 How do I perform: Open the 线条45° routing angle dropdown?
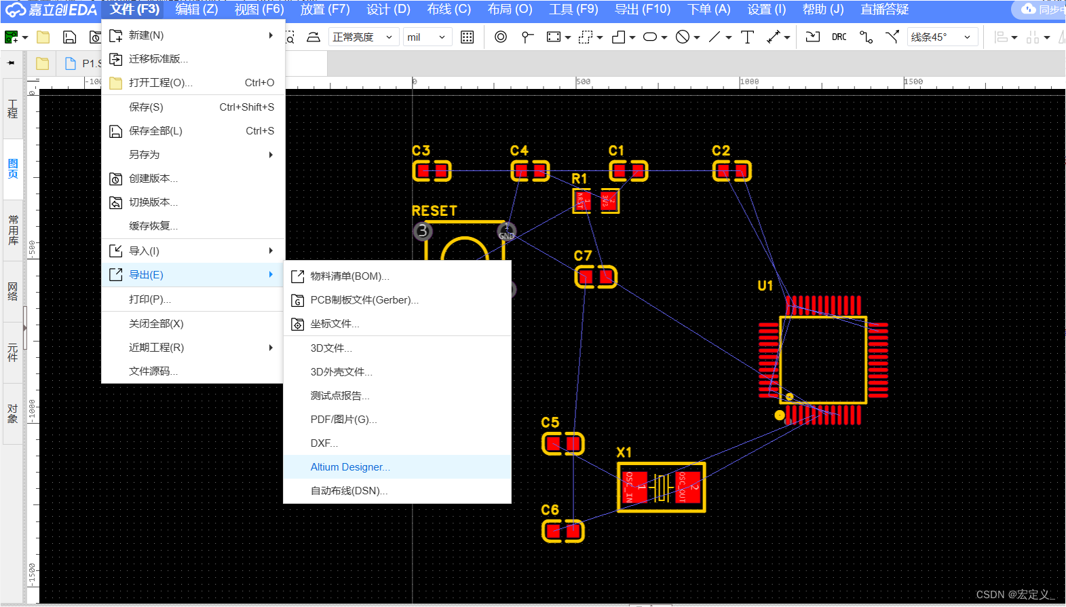(943, 37)
